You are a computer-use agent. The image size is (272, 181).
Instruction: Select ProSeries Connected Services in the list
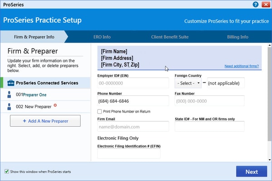point(45,83)
